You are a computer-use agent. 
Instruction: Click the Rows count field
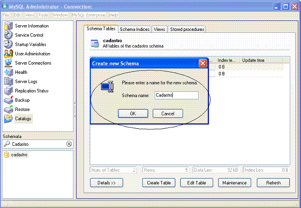coord(166,170)
